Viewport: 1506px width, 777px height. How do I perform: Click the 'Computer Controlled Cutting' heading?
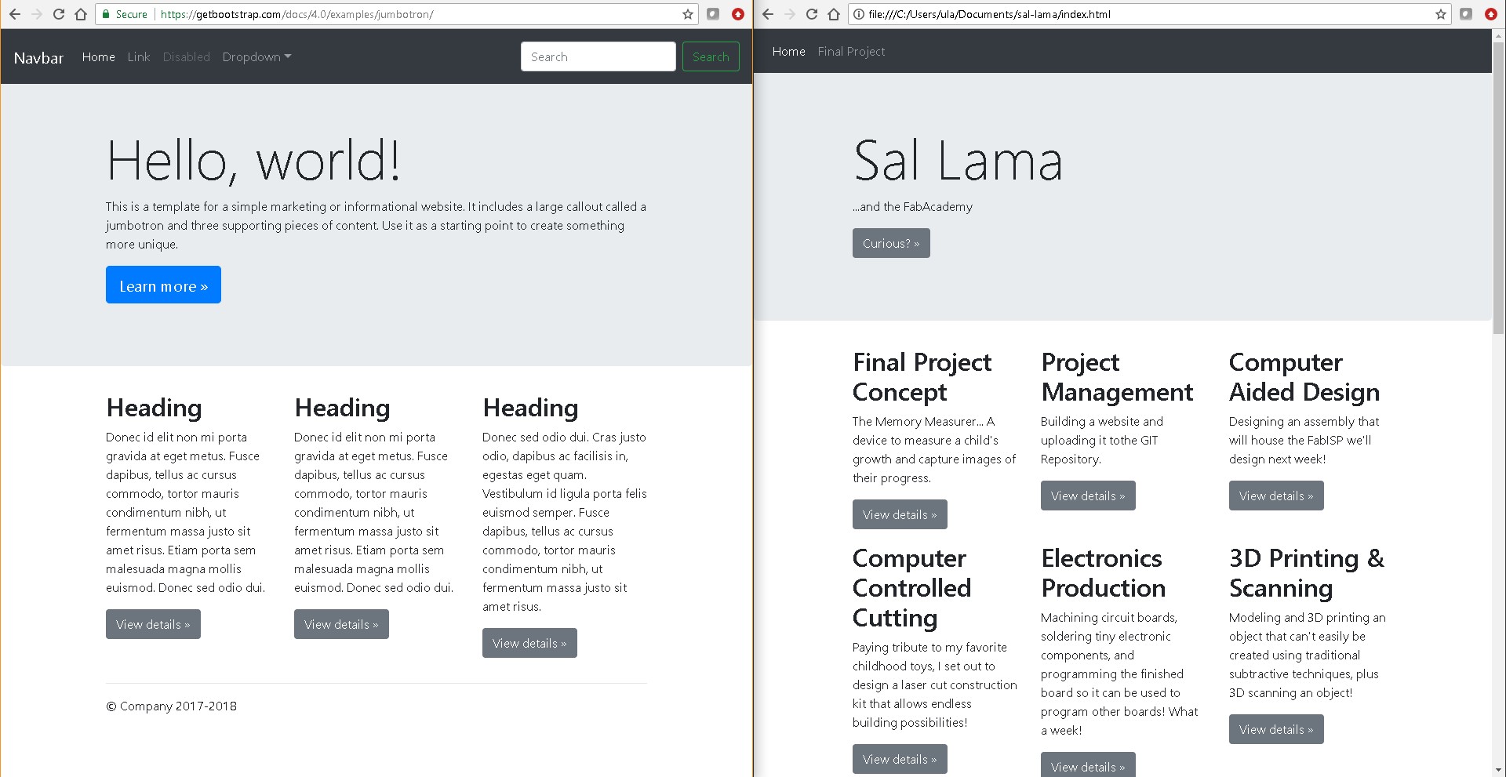tap(912, 587)
